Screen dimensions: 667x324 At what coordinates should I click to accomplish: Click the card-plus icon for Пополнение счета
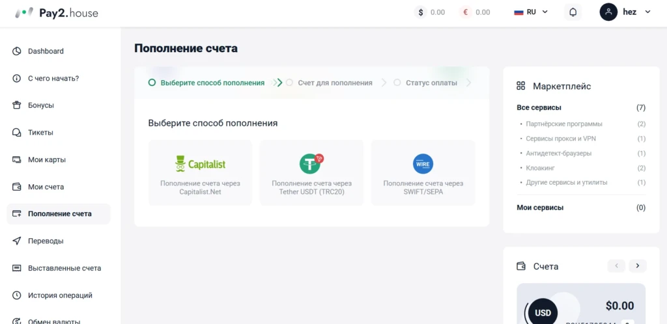16,214
